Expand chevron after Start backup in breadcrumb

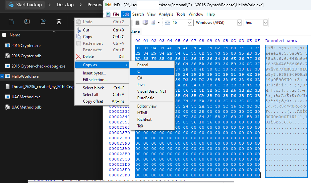coord(50,5)
